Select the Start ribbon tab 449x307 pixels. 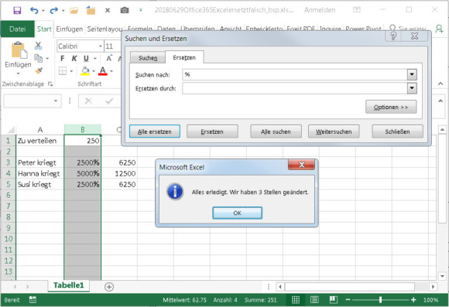[44, 29]
